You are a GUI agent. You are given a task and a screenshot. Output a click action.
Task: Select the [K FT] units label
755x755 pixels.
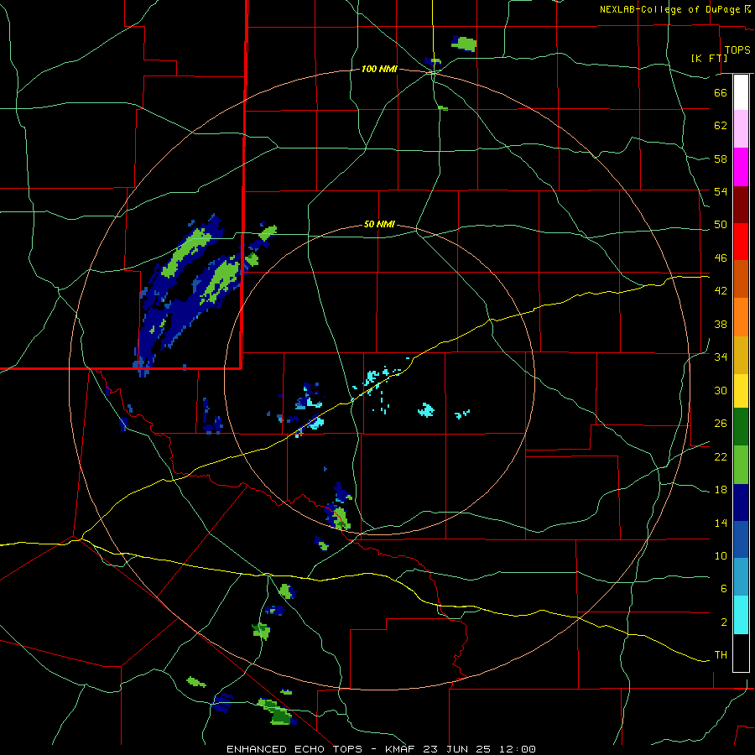[709, 58]
